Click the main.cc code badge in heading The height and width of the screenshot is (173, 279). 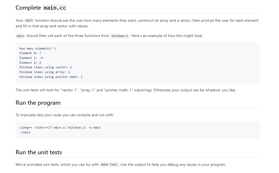[55, 8]
